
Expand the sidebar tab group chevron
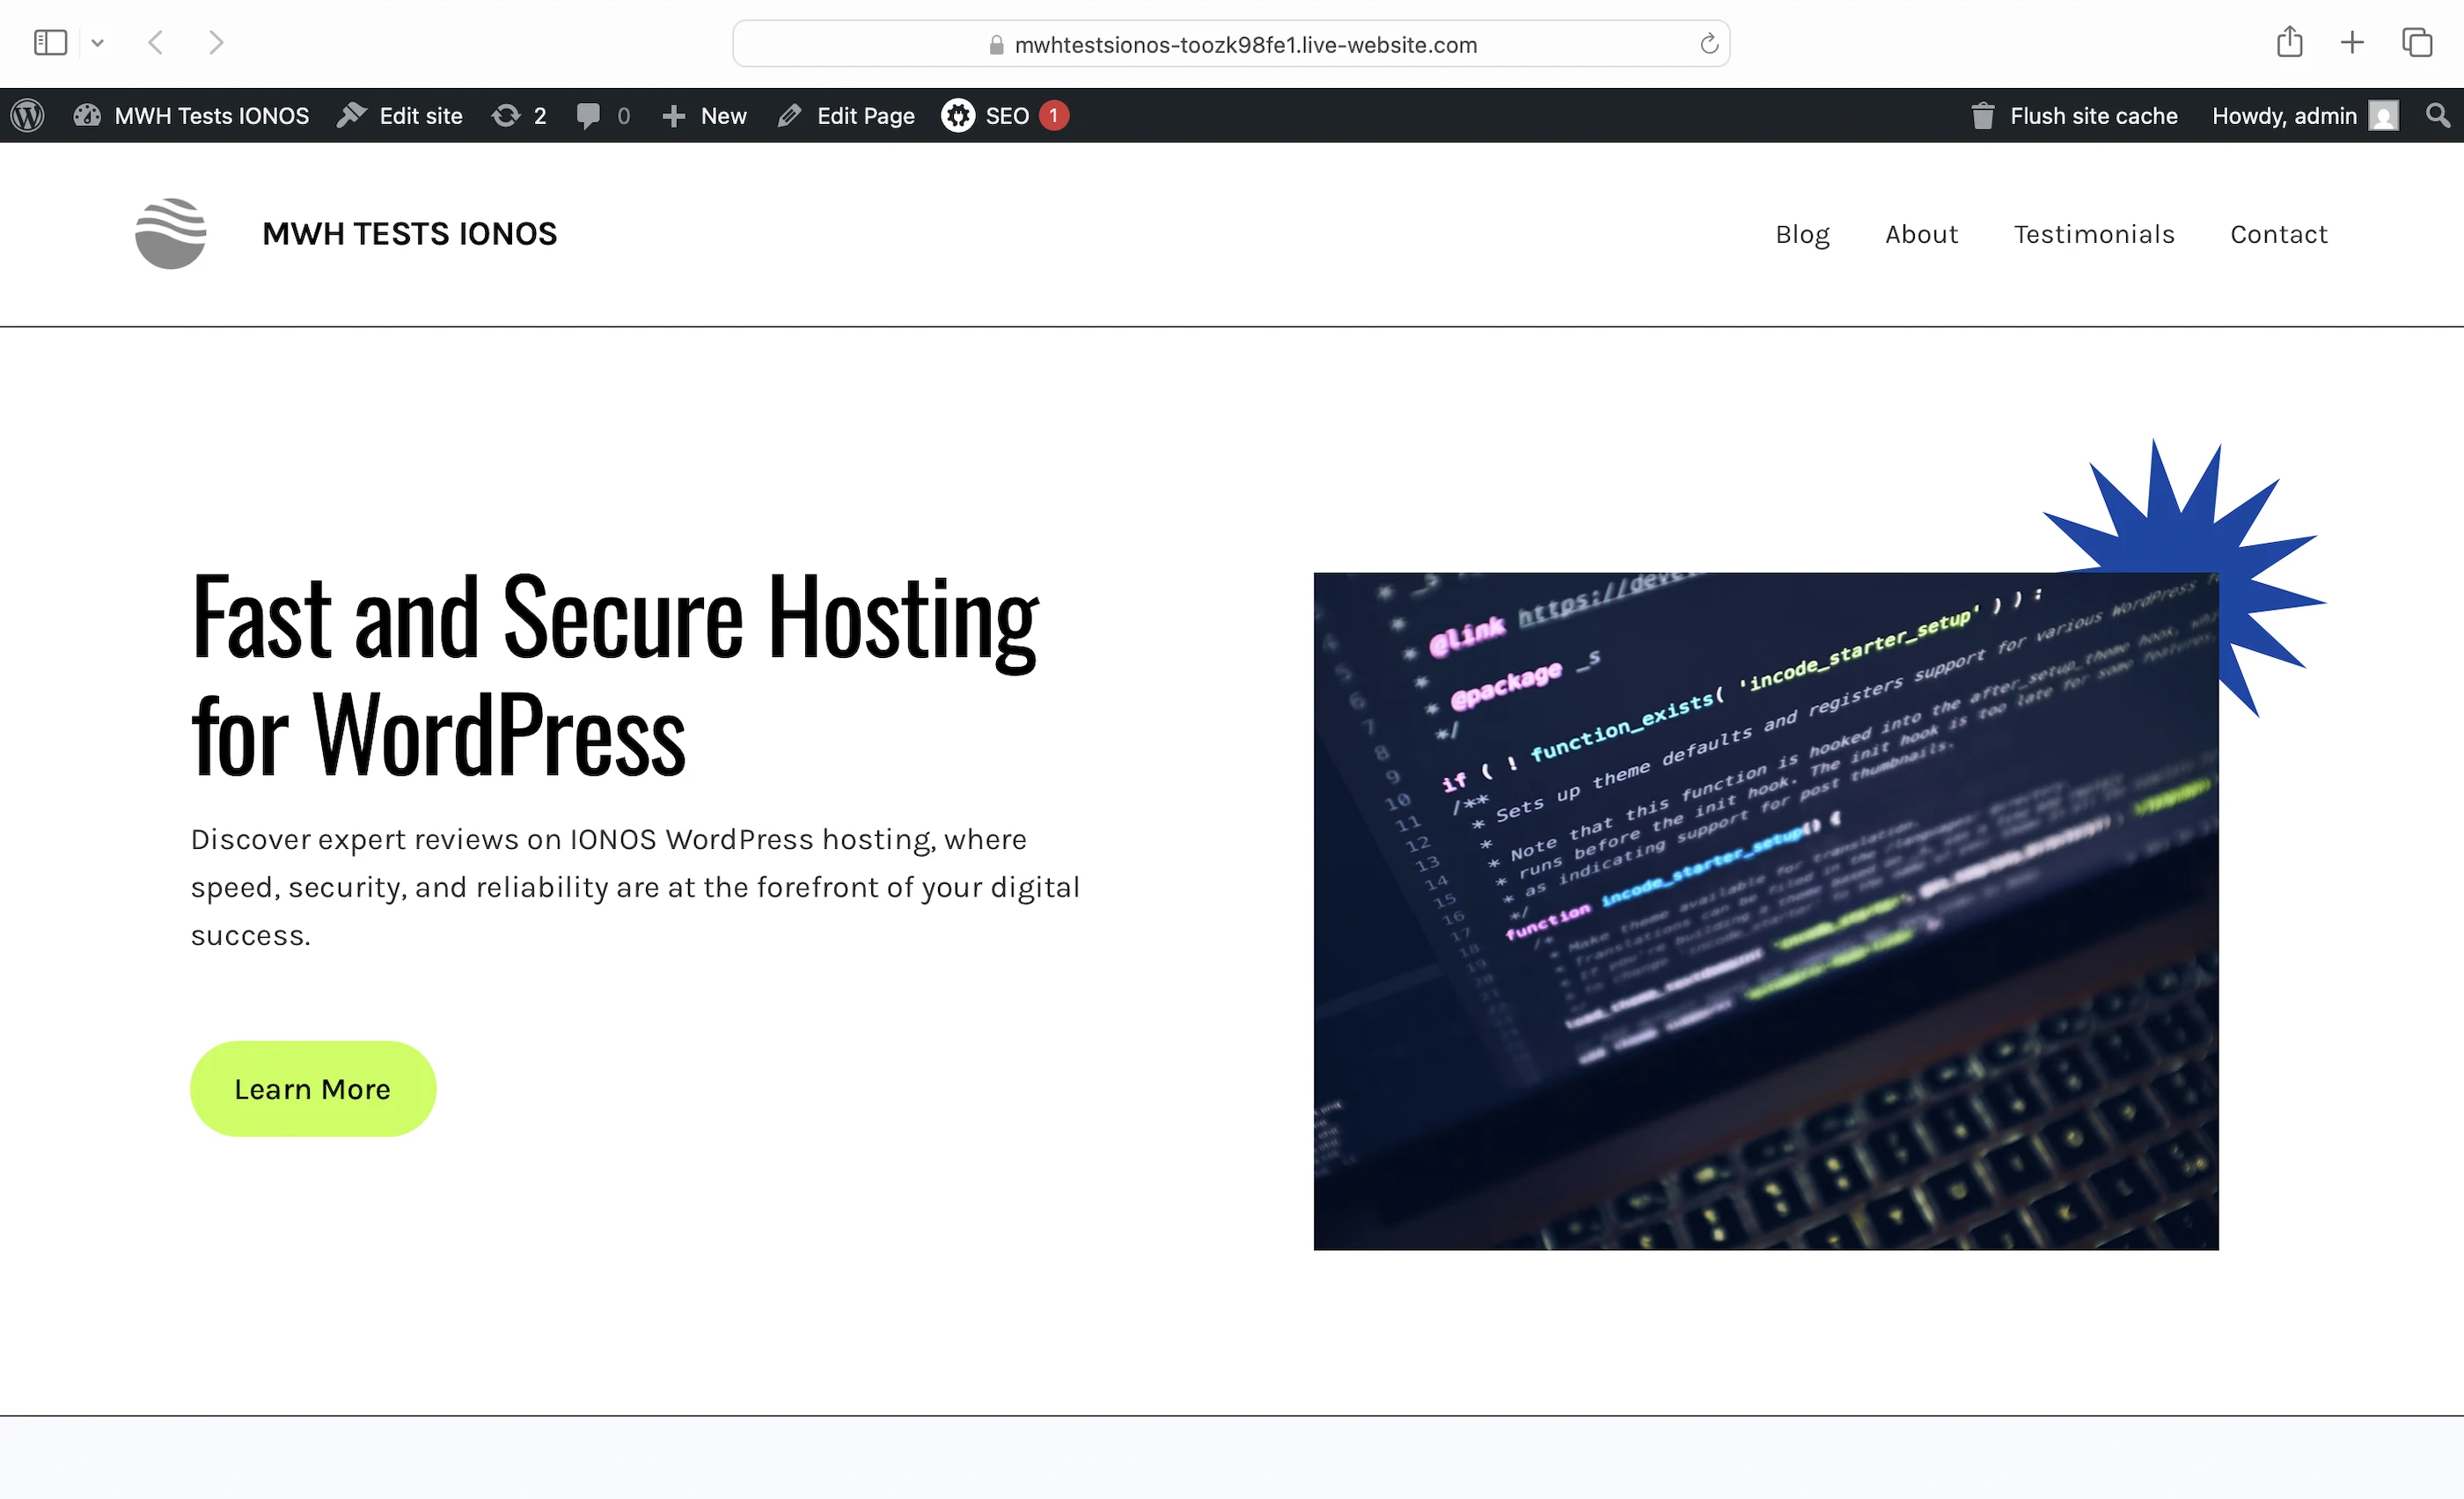click(97, 43)
